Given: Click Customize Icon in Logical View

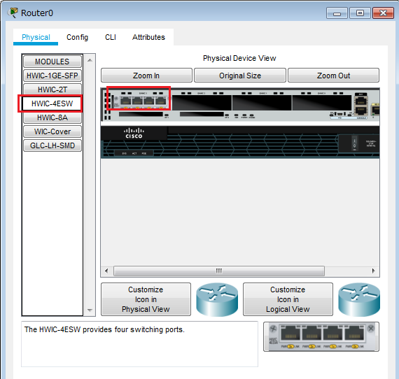Looking at the screenshot, I should click(288, 299).
